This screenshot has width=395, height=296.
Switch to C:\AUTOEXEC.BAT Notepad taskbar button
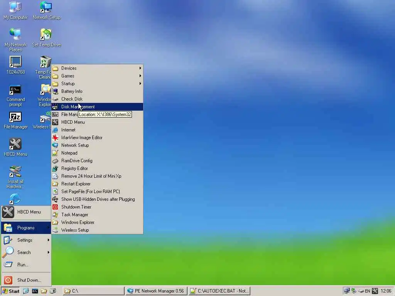pos(219,291)
